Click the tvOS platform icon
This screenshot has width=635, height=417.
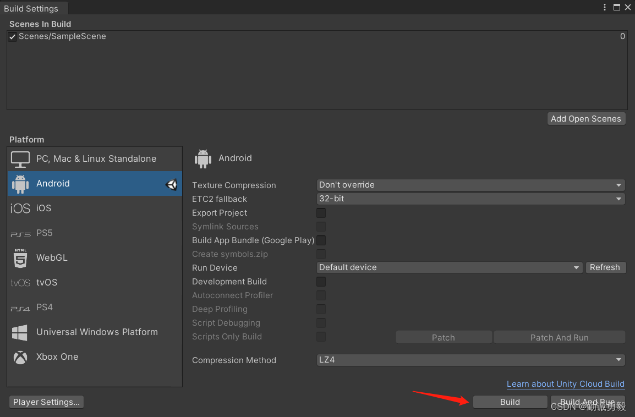21,283
